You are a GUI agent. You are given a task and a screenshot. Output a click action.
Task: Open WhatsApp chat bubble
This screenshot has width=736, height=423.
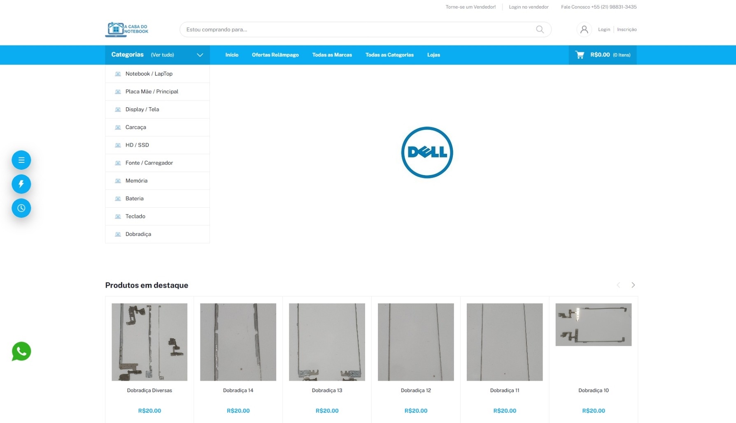point(21,351)
